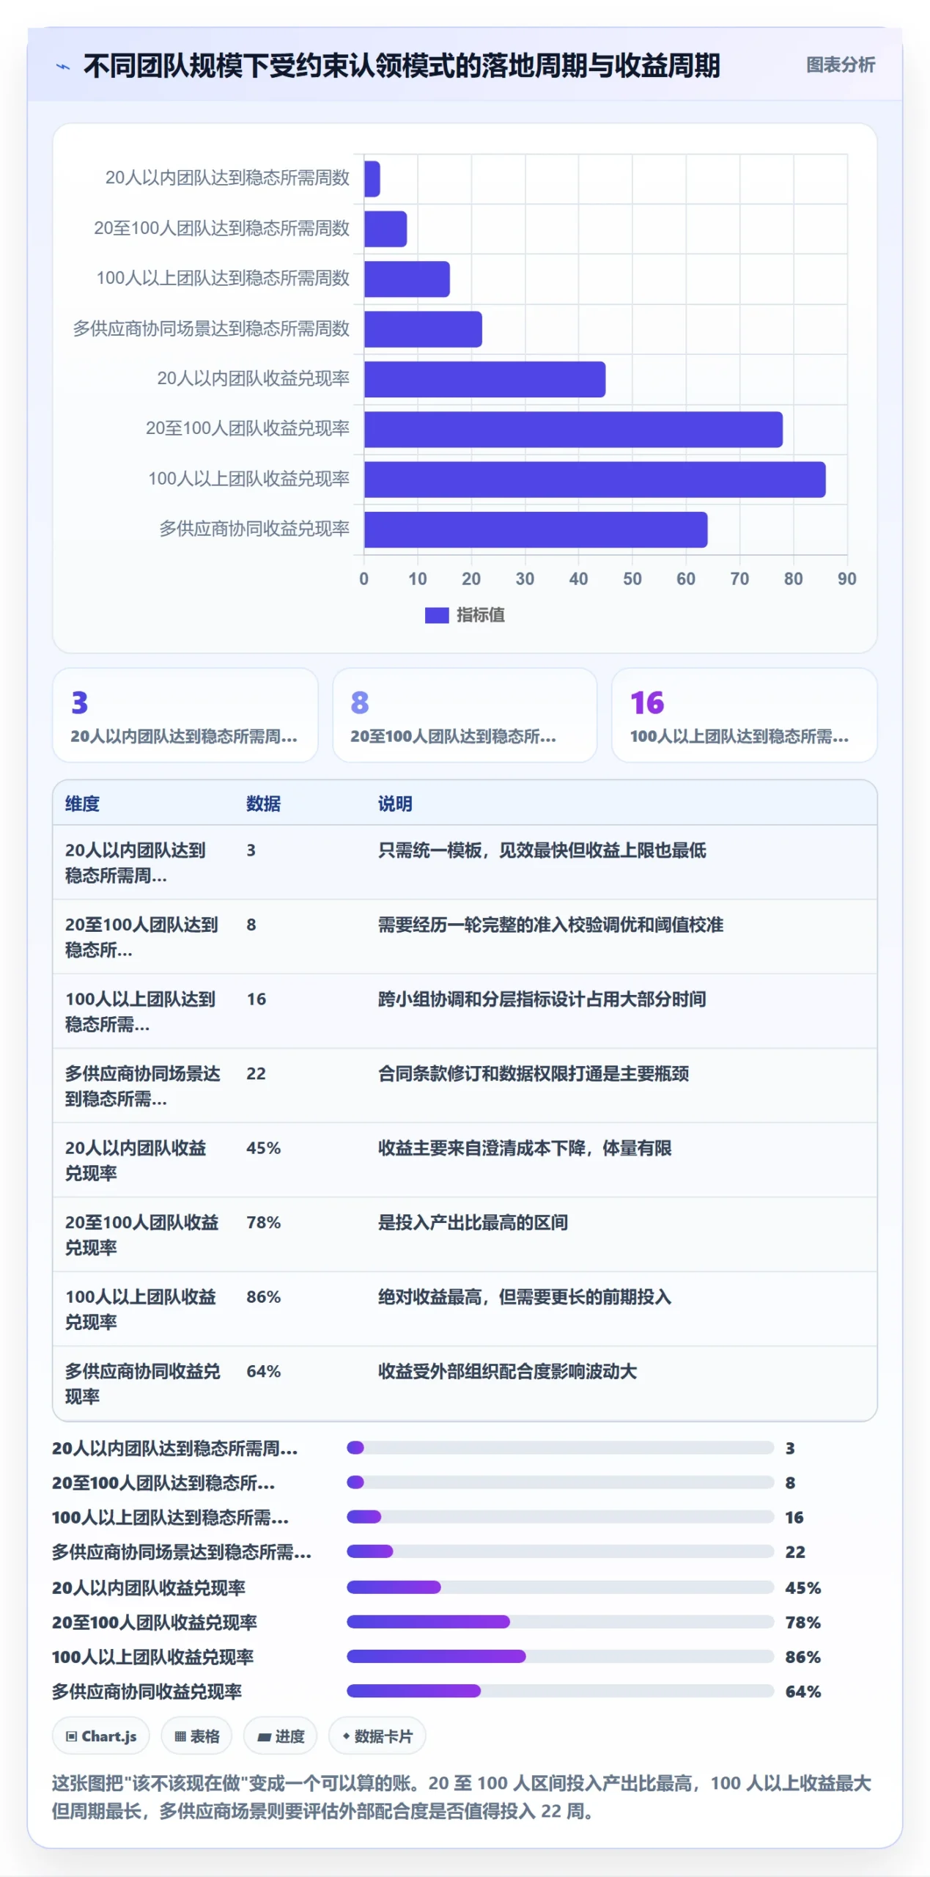Select the Chart.js tag chip
930x1877 pixels.
(x=100, y=1735)
